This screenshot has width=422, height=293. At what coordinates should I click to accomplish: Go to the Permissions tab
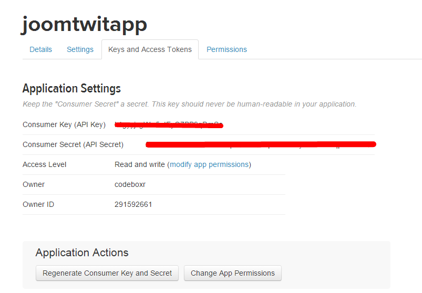tap(227, 49)
